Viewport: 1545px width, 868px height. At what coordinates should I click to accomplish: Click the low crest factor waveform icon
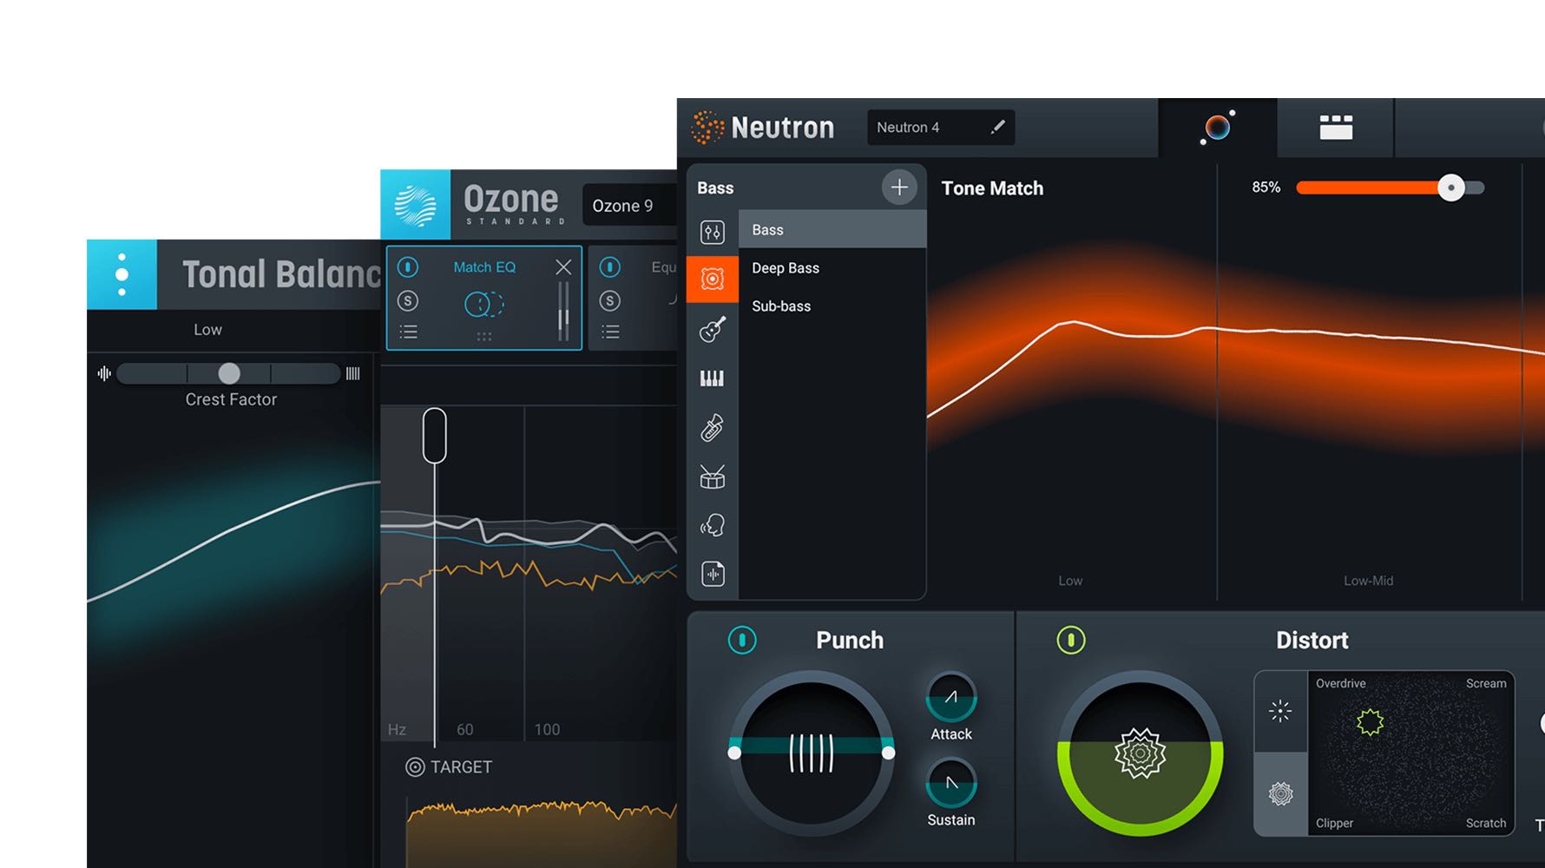pos(104,373)
